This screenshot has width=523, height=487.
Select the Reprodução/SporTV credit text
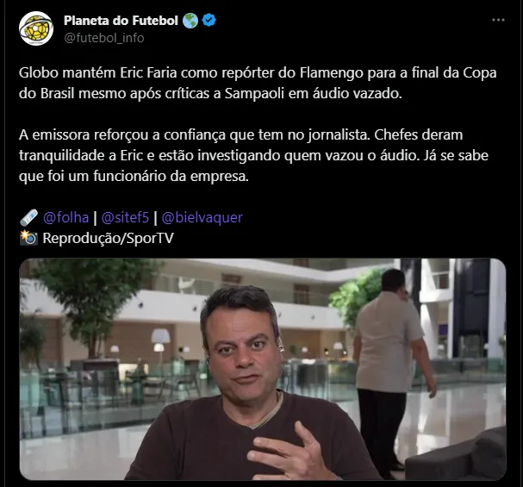(109, 238)
